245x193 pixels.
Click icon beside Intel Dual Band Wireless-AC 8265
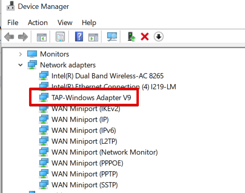point(44,76)
